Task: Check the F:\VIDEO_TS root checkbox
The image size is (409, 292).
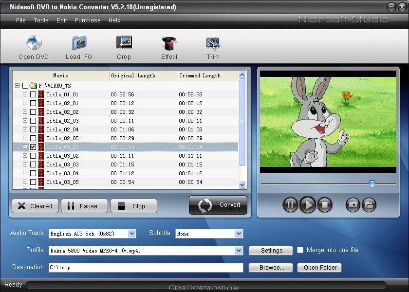Action: 25,86
